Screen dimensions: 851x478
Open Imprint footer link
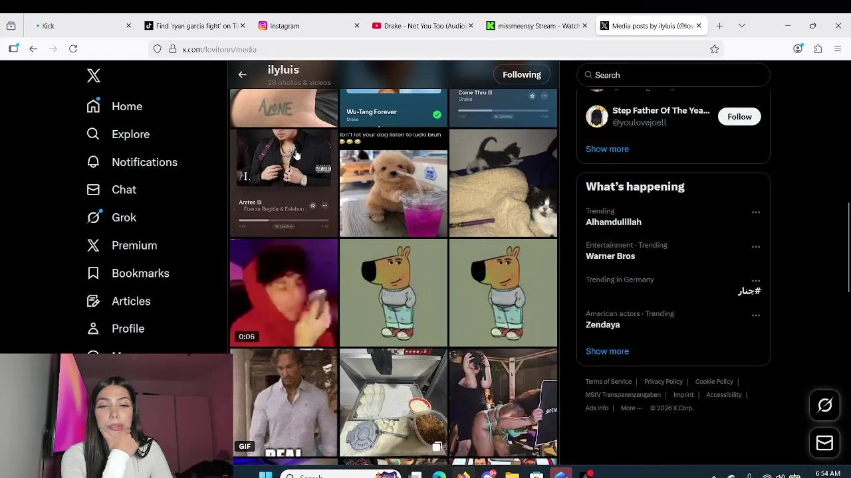pos(683,395)
